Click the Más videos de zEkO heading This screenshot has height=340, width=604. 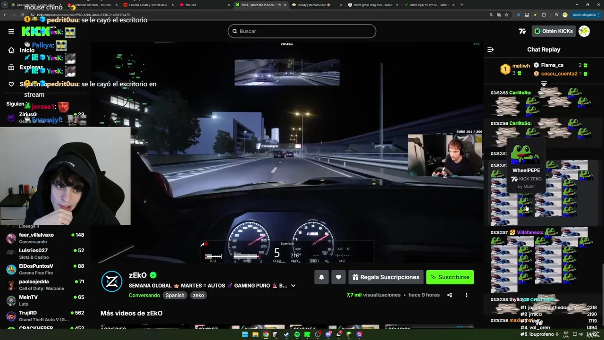[x=132, y=313]
